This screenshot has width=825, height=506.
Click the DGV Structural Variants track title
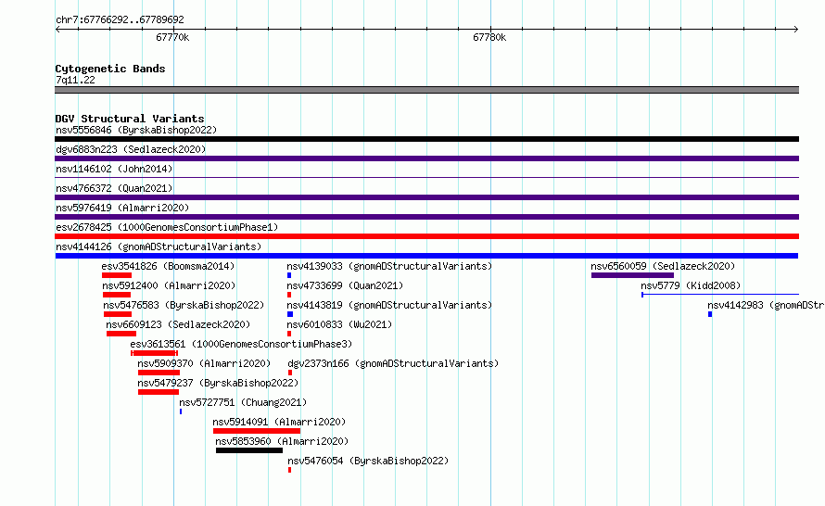(x=130, y=119)
